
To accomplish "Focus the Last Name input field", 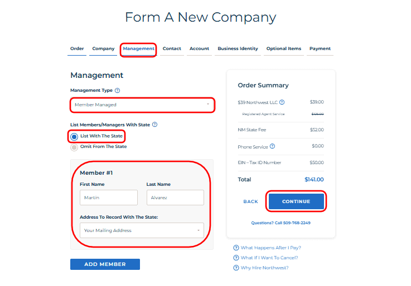I will point(175,198).
